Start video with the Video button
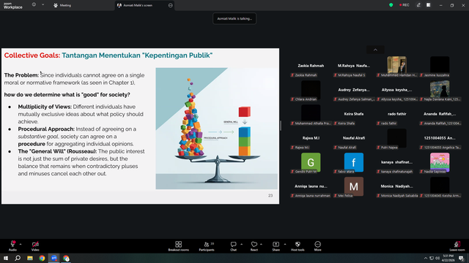This screenshot has height=263, width=469. coord(35,245)
